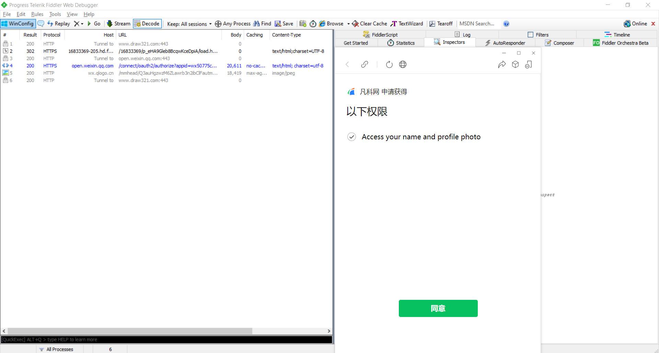This screenshot has height=353, width=659.
Task: Click the Tearoff toolbar button
Action: (x=441, y=24)
